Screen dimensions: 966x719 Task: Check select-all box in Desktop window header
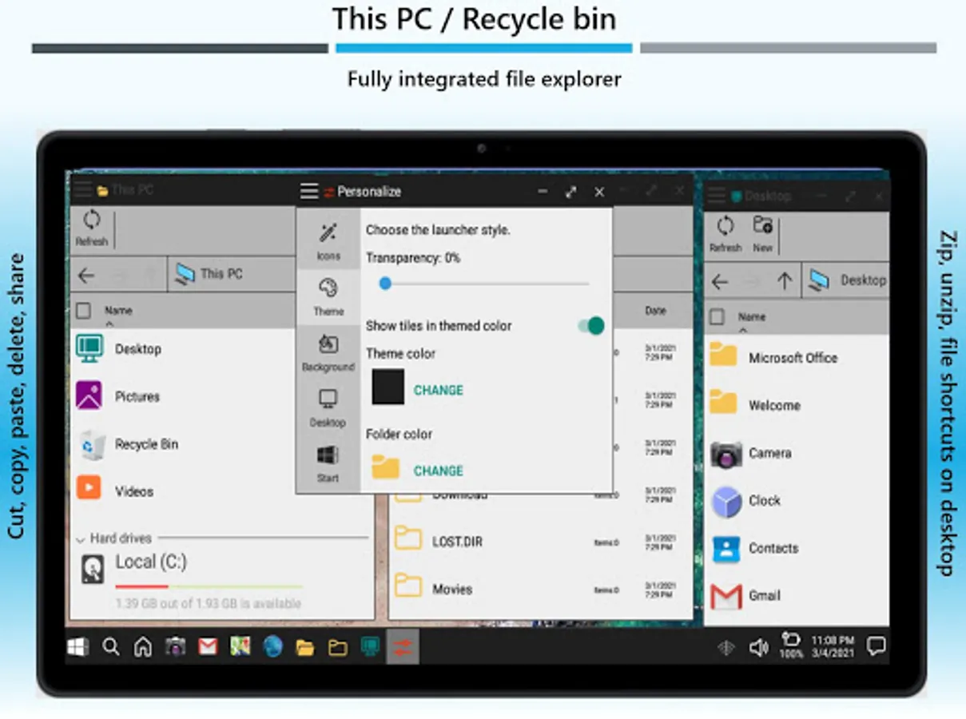tap(718, 317)
